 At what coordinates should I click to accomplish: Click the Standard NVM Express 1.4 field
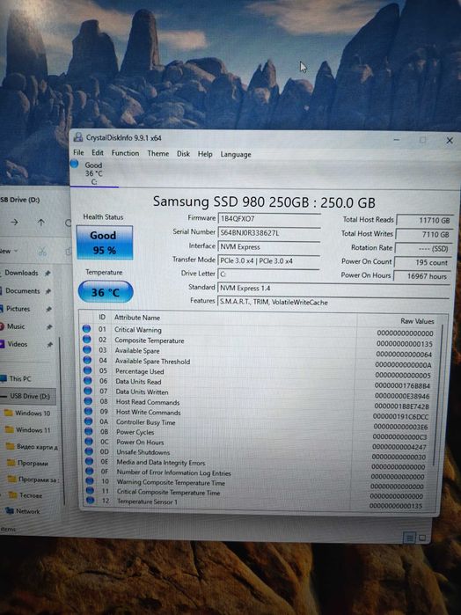point(333,289)
